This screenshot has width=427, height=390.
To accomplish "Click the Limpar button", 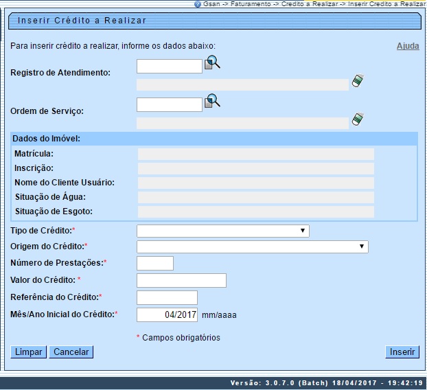I will (28, 352).
